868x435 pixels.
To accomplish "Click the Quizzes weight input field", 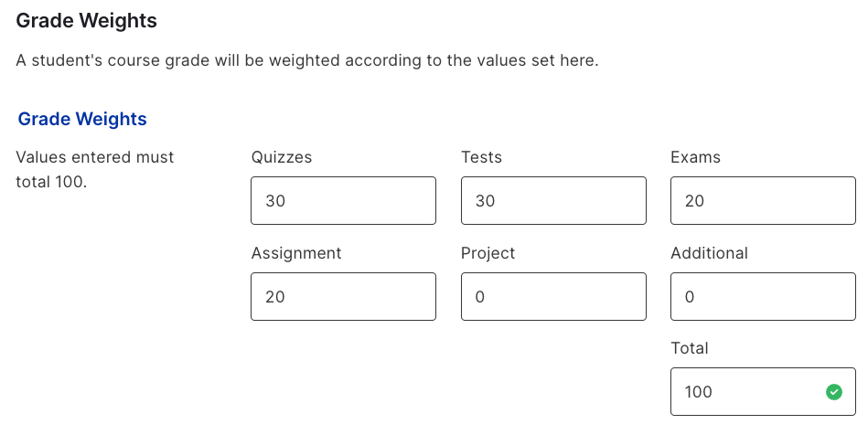I will click(x=343, y=200).
